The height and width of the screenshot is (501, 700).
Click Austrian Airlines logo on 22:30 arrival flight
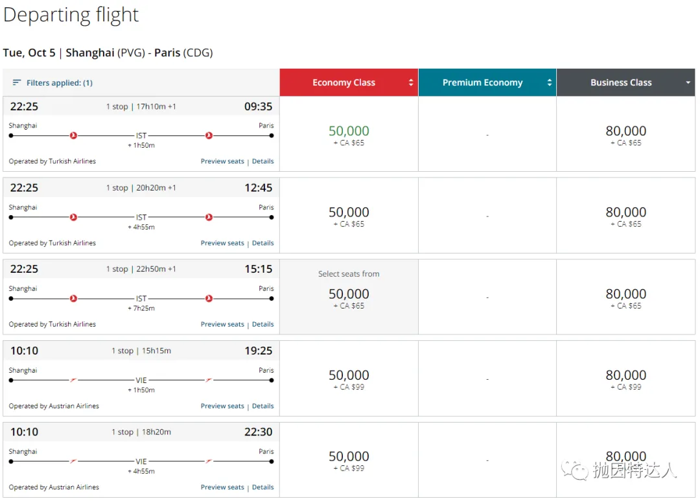point(73,461)
